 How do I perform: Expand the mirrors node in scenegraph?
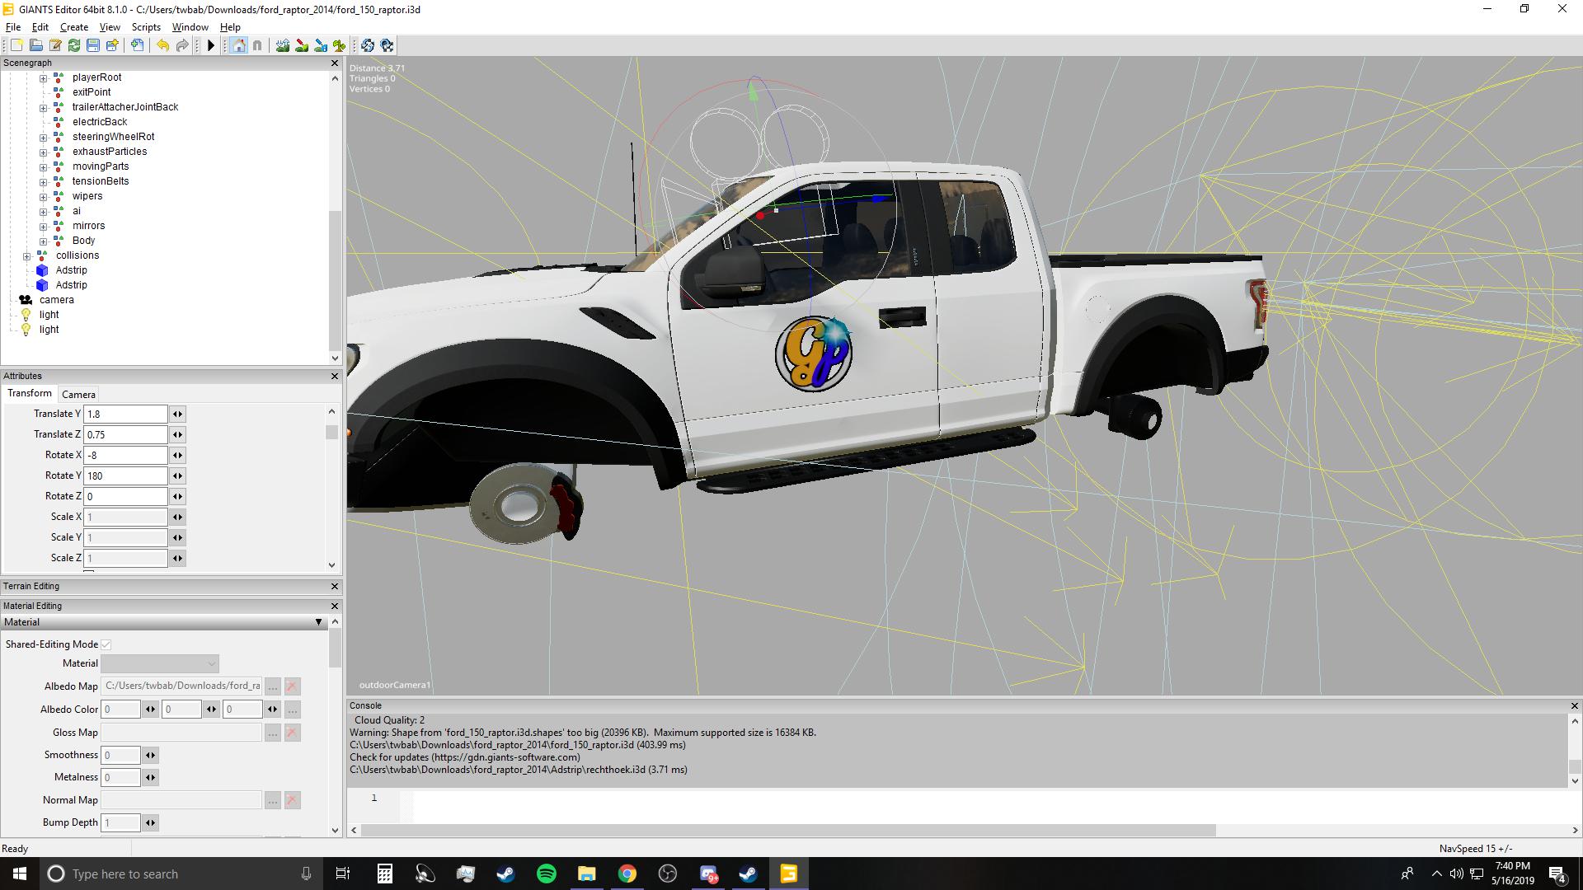pyautogui.click(x=43, y=226)
